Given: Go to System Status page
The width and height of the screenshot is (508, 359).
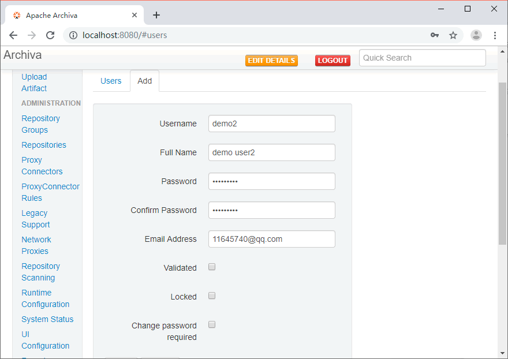Looking at the screenshot, I should pos(47,319).
